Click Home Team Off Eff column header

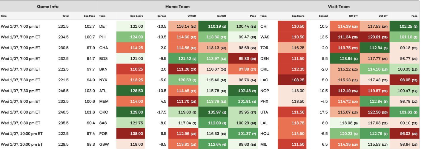(x=192, y=16)
